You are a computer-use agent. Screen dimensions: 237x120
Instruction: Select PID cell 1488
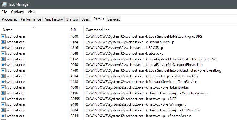pos(74,82)
